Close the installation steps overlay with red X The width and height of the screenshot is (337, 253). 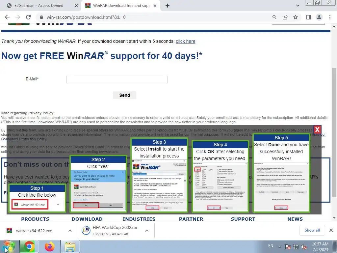pyautogui.click(x=317, y=129)
